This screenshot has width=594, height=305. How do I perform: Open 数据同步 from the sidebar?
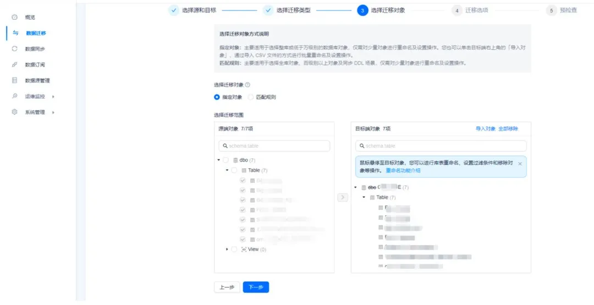pyautogui.click(x=35, y=49)
